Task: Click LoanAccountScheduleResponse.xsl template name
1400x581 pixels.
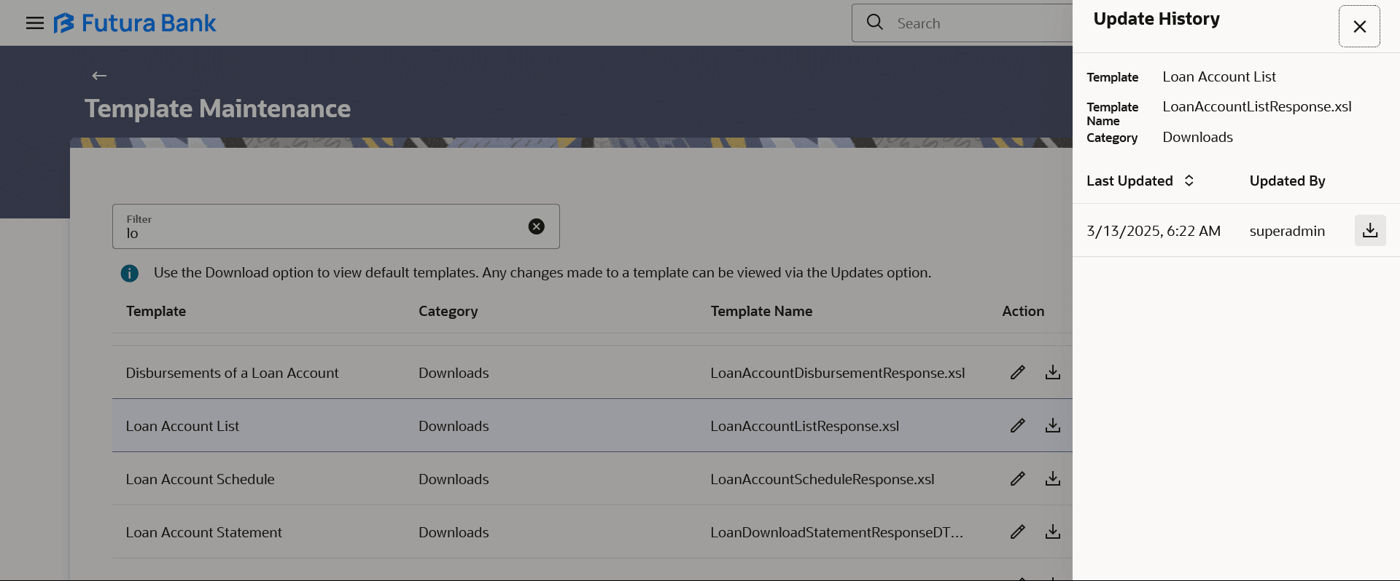Action: (x=822, y=479)
